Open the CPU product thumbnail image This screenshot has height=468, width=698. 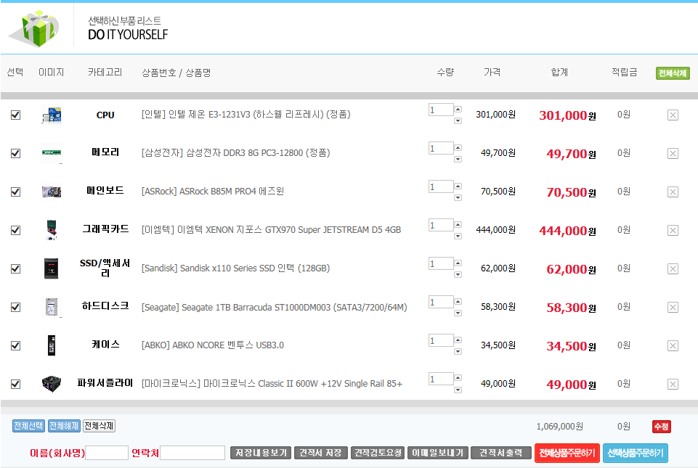(x=52, y=115)
